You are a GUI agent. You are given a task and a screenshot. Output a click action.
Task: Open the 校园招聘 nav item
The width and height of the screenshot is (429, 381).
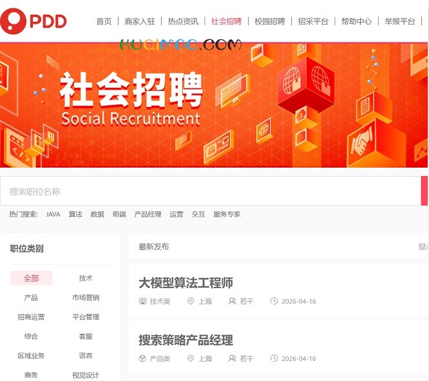270,21
